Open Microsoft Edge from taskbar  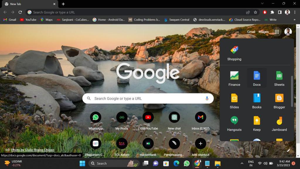(176, 163)
